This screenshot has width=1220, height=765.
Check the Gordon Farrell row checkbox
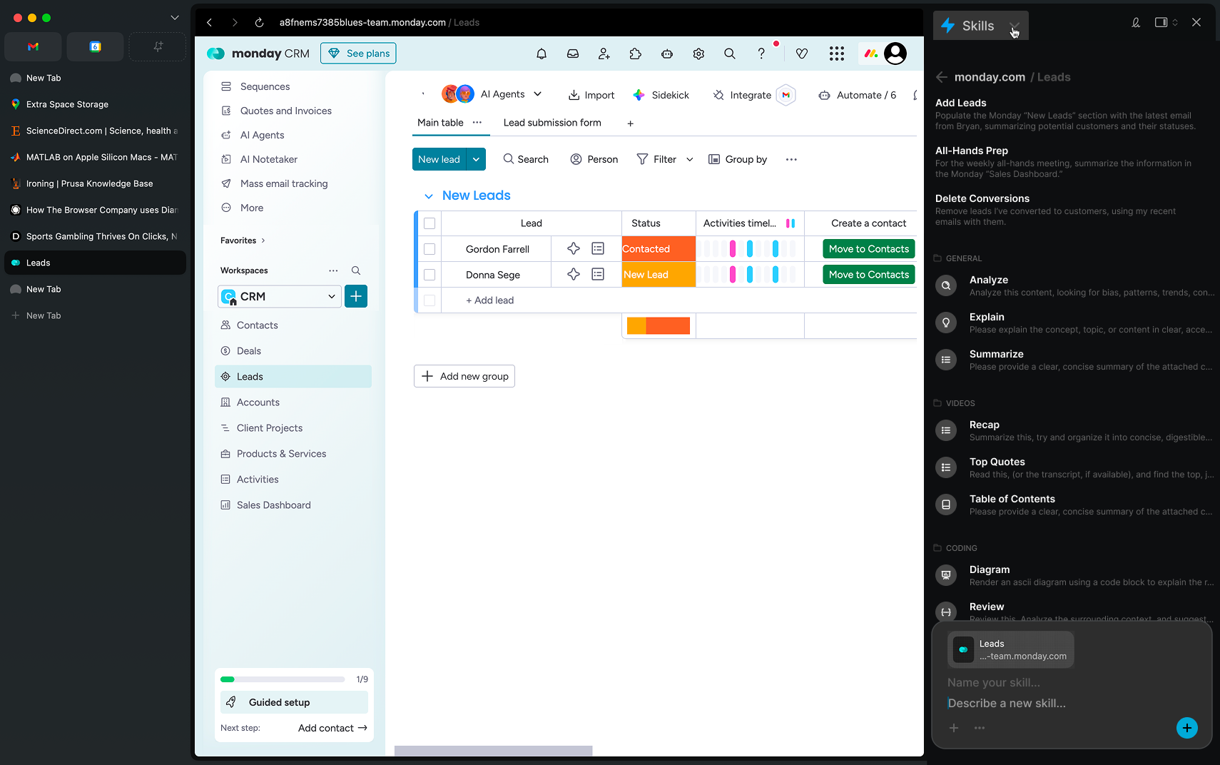click(429, 249)
